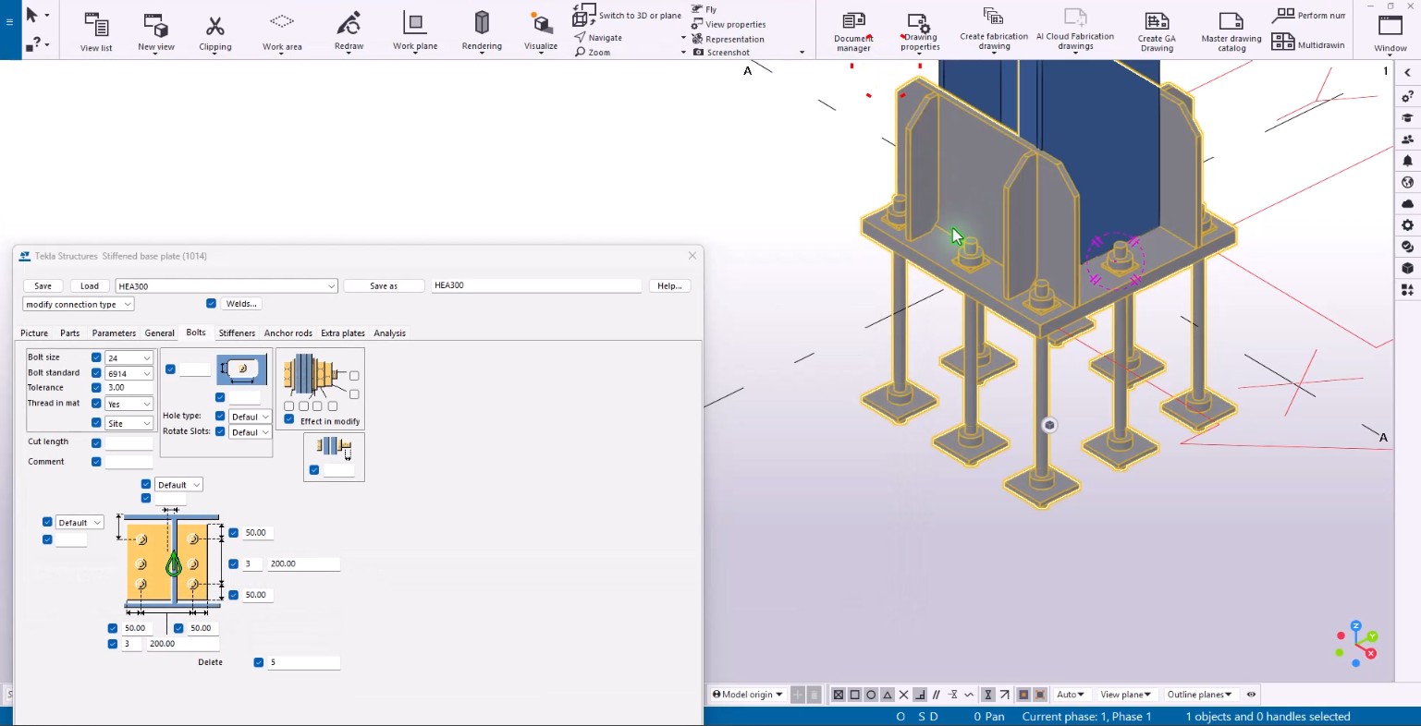
Task: Uncheck the Effect in modify checkbox
Action: pyautogui.click(x=289, y=420)
